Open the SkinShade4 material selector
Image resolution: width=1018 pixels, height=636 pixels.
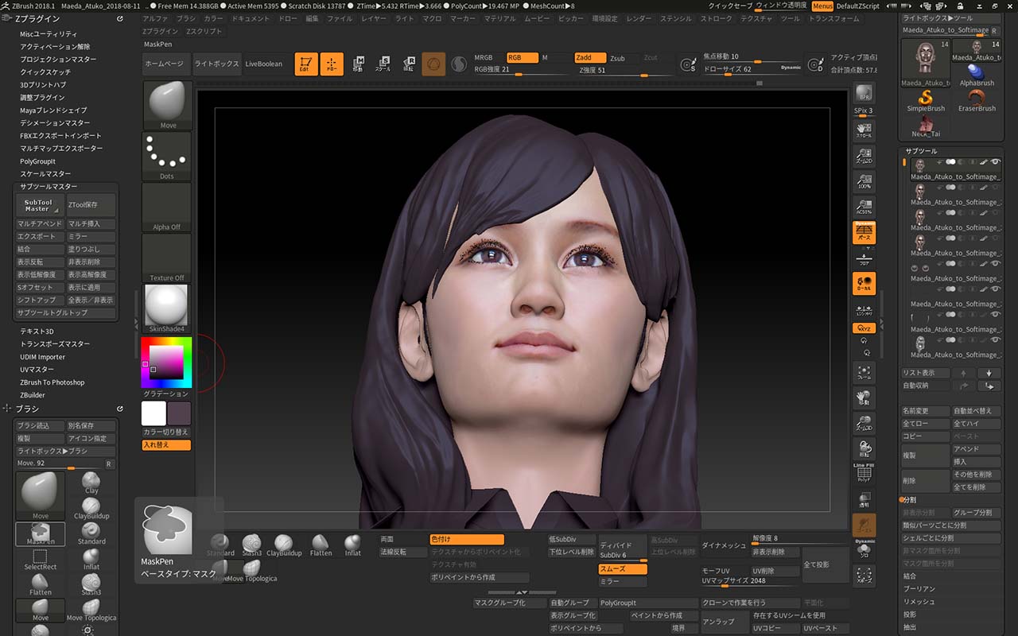(167, 309)
